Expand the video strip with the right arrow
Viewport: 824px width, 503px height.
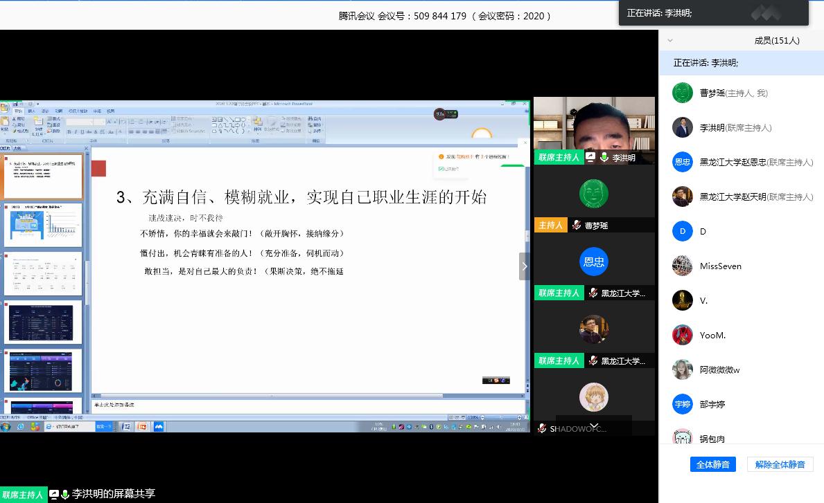[x=525, y=266]
